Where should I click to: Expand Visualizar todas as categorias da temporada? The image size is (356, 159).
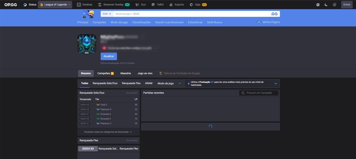coord(108,132)
